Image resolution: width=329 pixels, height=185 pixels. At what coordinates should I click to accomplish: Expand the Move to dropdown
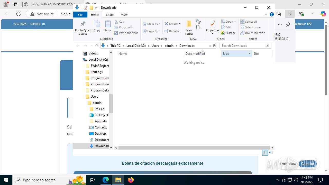(160, 24)
